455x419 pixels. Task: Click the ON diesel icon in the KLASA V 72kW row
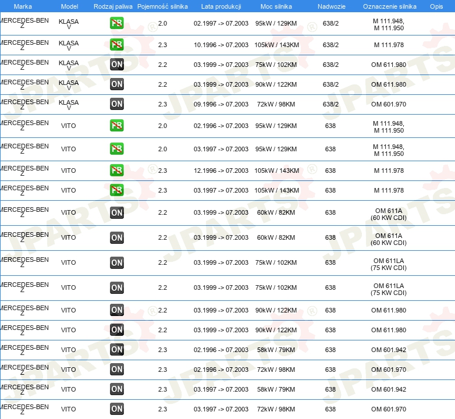tap(116, 104)
